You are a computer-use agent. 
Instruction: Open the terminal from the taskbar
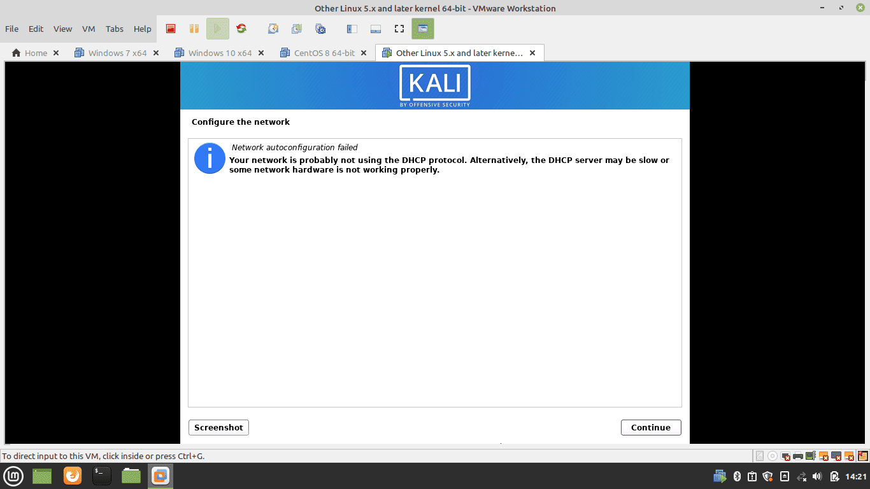coord(102,476)
